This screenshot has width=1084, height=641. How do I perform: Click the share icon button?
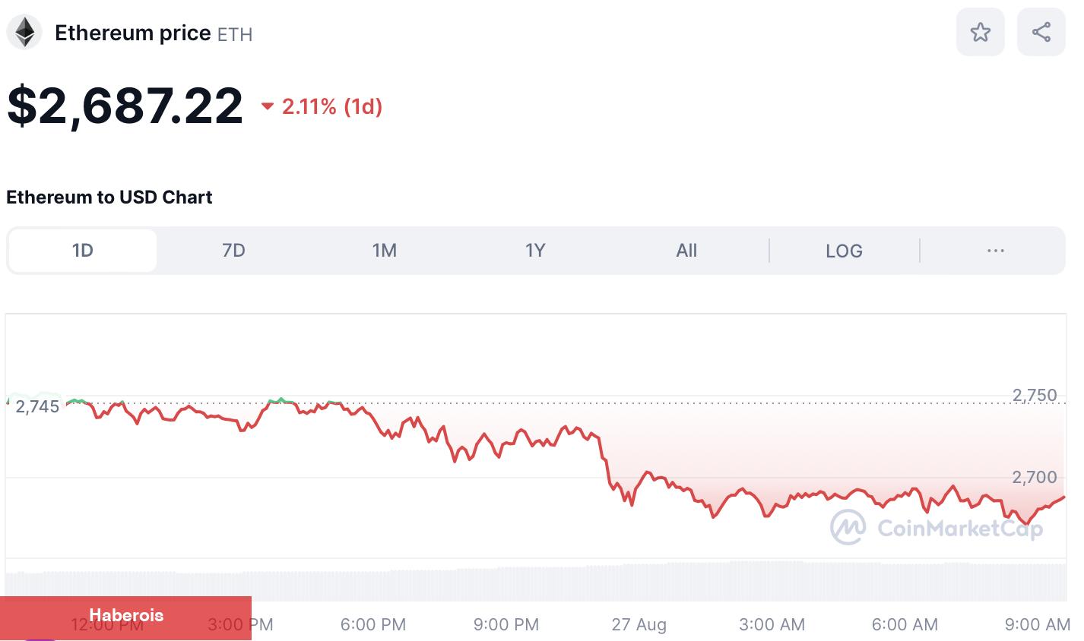[x=1041, y=32]
